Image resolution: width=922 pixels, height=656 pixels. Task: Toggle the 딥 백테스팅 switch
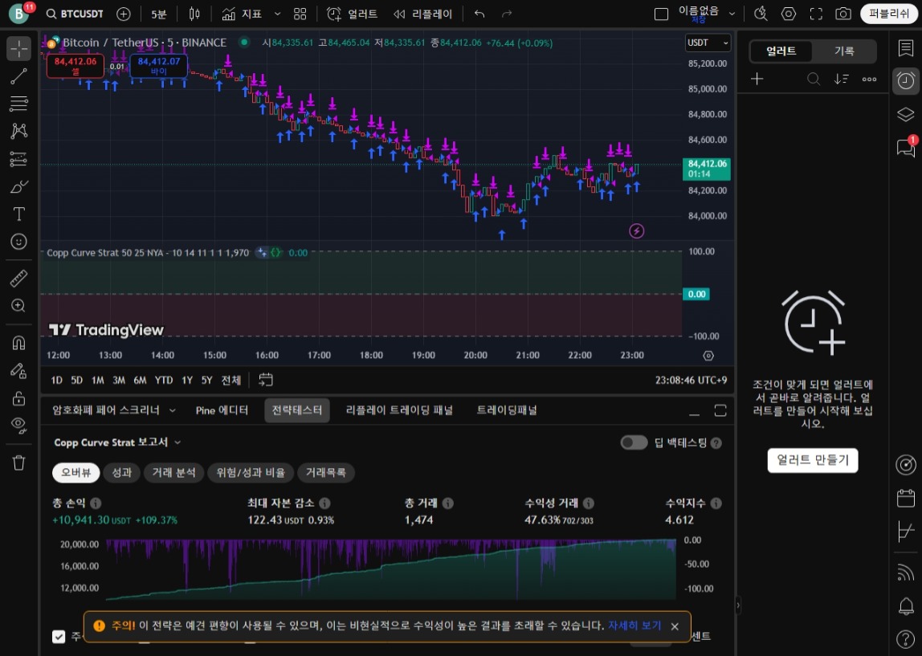point(634,442)
